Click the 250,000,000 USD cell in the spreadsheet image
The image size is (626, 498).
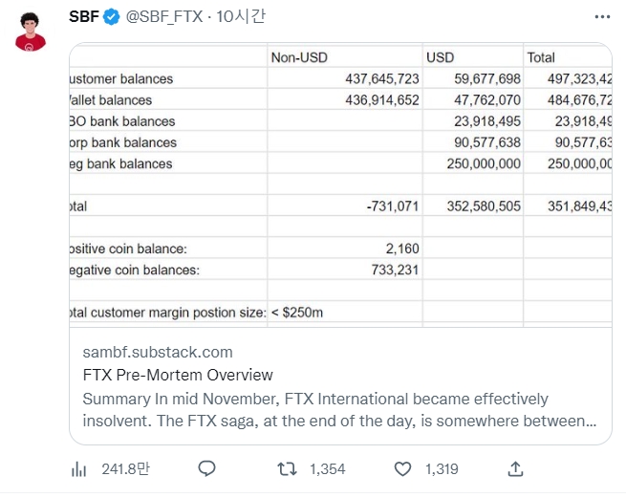(x=484, y=163)
